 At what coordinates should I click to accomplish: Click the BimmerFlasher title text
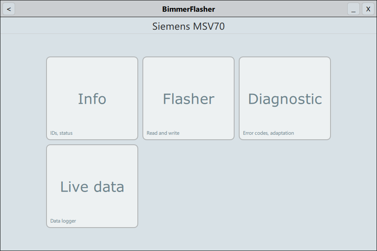(188, 9)
